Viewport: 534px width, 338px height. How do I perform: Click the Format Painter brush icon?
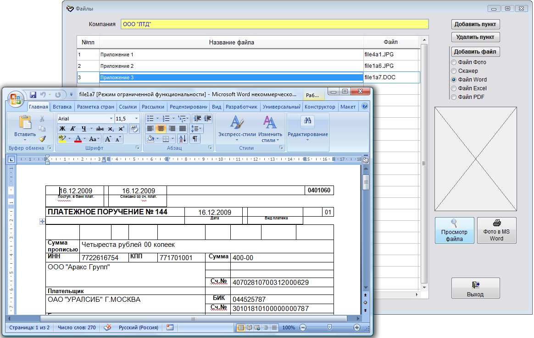click(42, 138)
